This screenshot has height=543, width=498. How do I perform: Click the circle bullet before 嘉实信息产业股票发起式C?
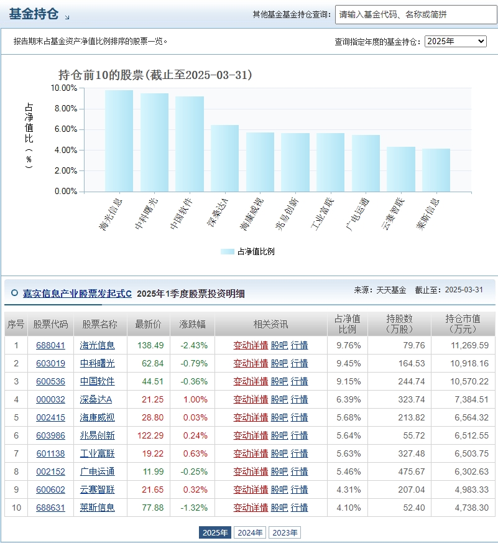14,293
